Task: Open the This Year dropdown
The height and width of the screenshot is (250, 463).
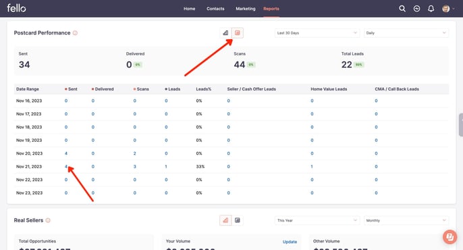Action: pos(317,220)
